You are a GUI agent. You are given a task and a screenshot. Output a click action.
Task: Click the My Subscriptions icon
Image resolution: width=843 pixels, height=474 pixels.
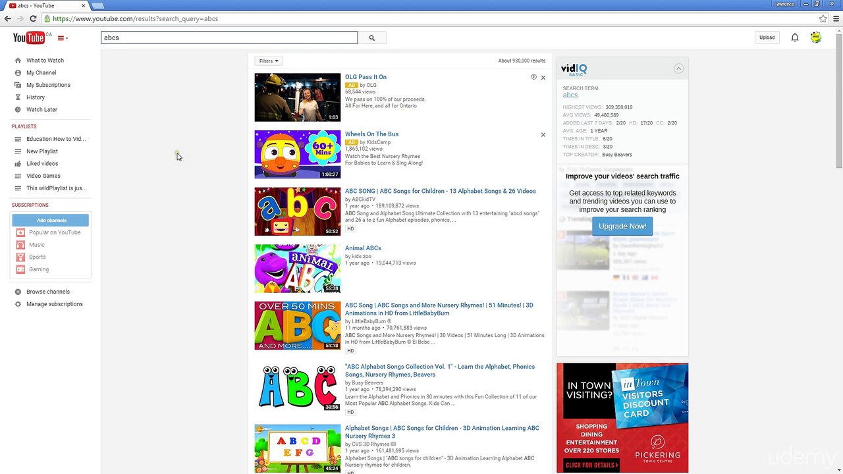(x=18, y=85)
